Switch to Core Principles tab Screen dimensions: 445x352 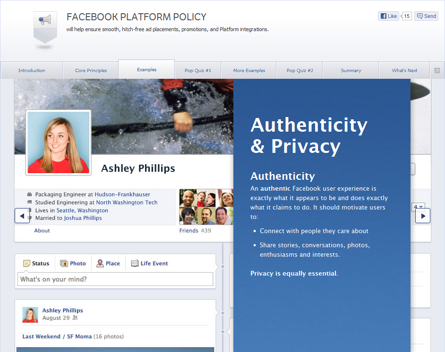click(91, 70)
